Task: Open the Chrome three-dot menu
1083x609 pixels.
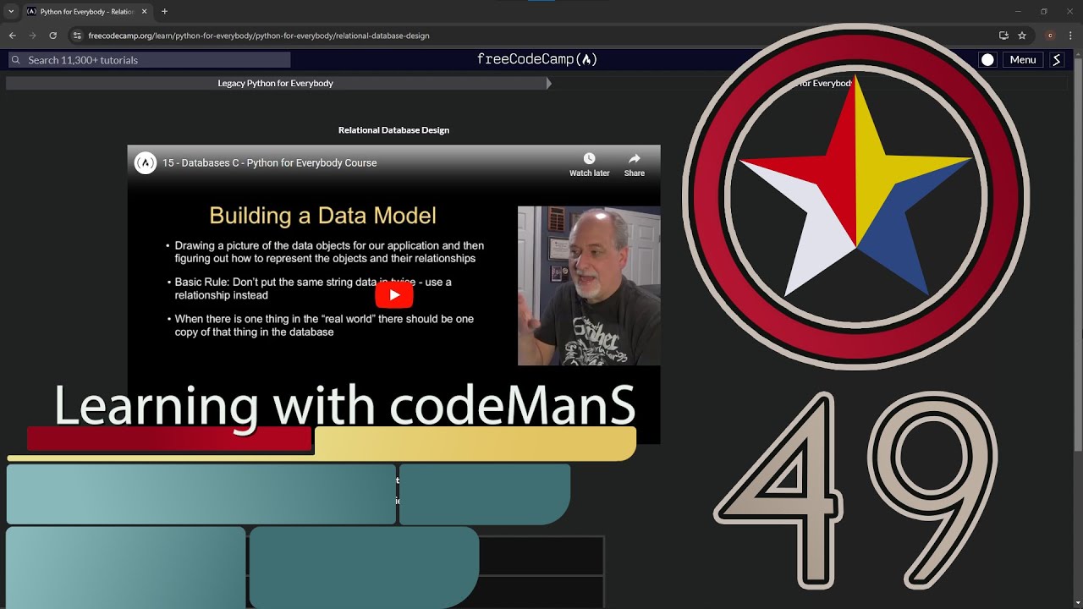Action: (1070, 36)
